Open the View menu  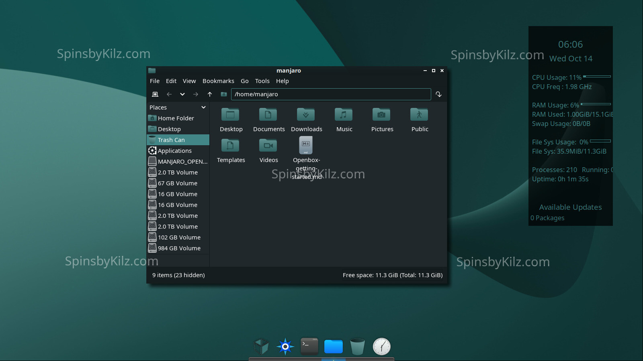point(189,81)
